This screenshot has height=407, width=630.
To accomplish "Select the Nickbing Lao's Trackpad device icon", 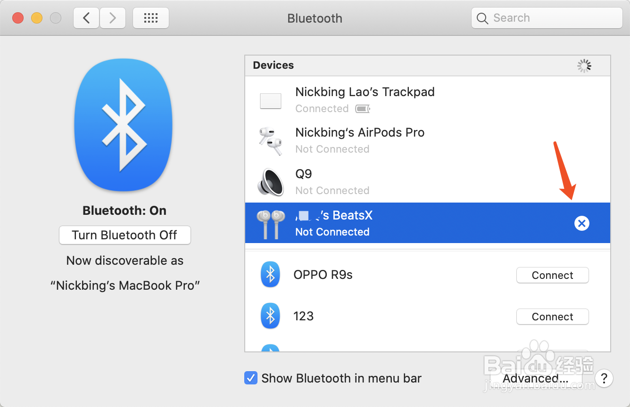I will [x=270, y=100].
